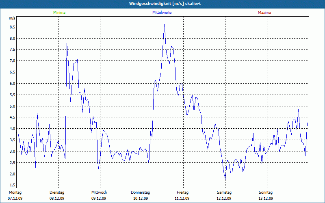The height and width of the screenshot is (203, 325).
Task: Click the 3,0 y-axis value
Action: point(13,151)
